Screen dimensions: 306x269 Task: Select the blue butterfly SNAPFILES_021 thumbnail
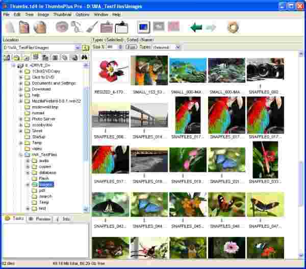point(226,160)
